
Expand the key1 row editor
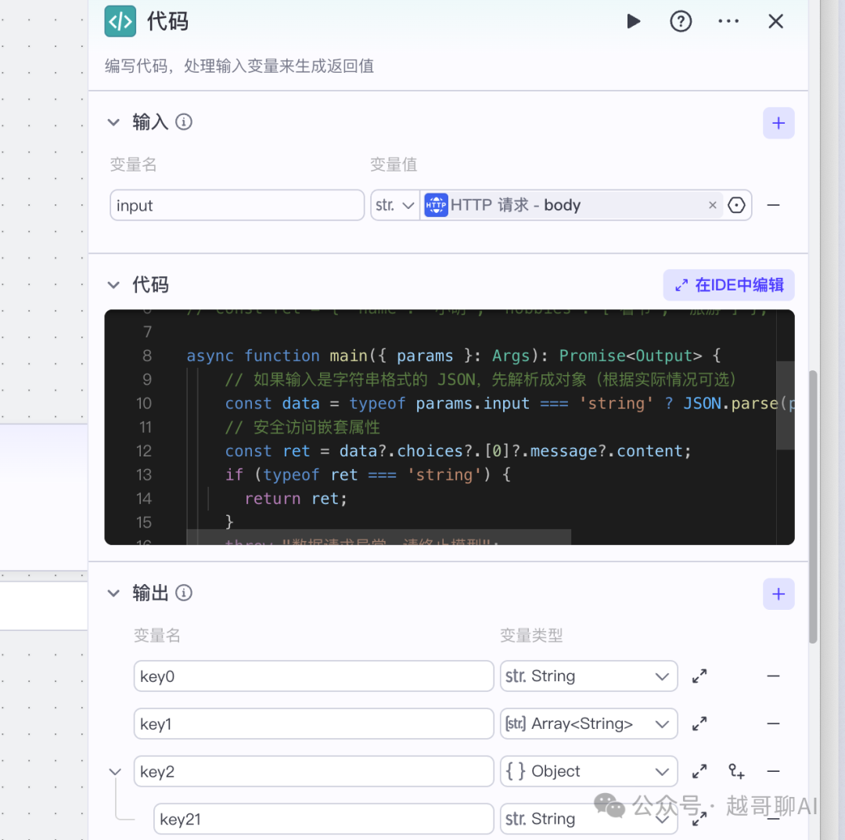699,723
